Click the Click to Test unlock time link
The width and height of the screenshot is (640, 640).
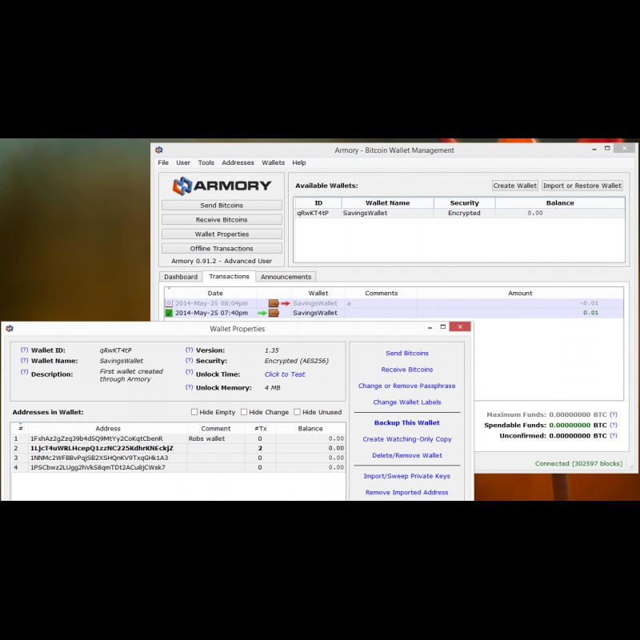click(x=285, y=374)
